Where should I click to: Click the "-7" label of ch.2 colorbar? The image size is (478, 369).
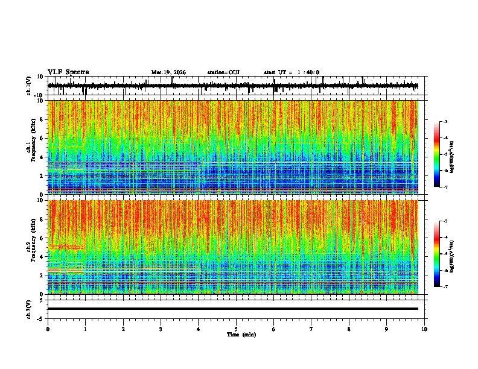(x=445, y=286)
